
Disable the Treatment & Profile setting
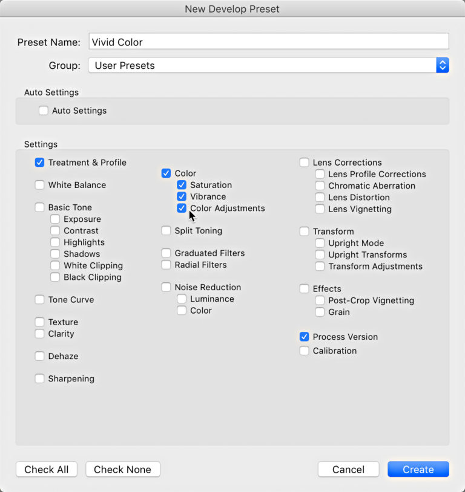pyautogui.click(x=39, y=162)
